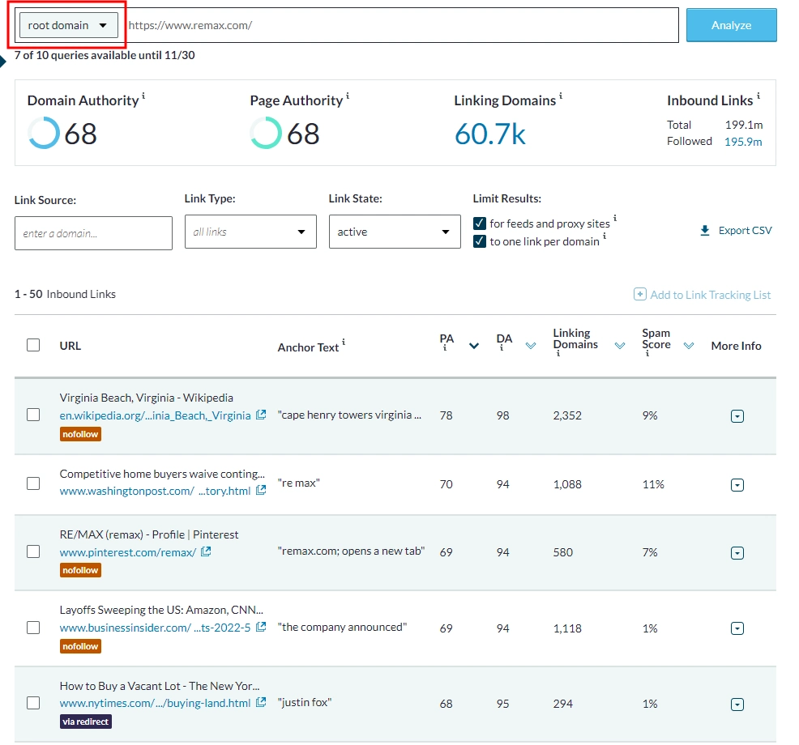Expand More Info for New York Times row
The height and width of the screenshot is (745, 799).
[x=737, y=705]
